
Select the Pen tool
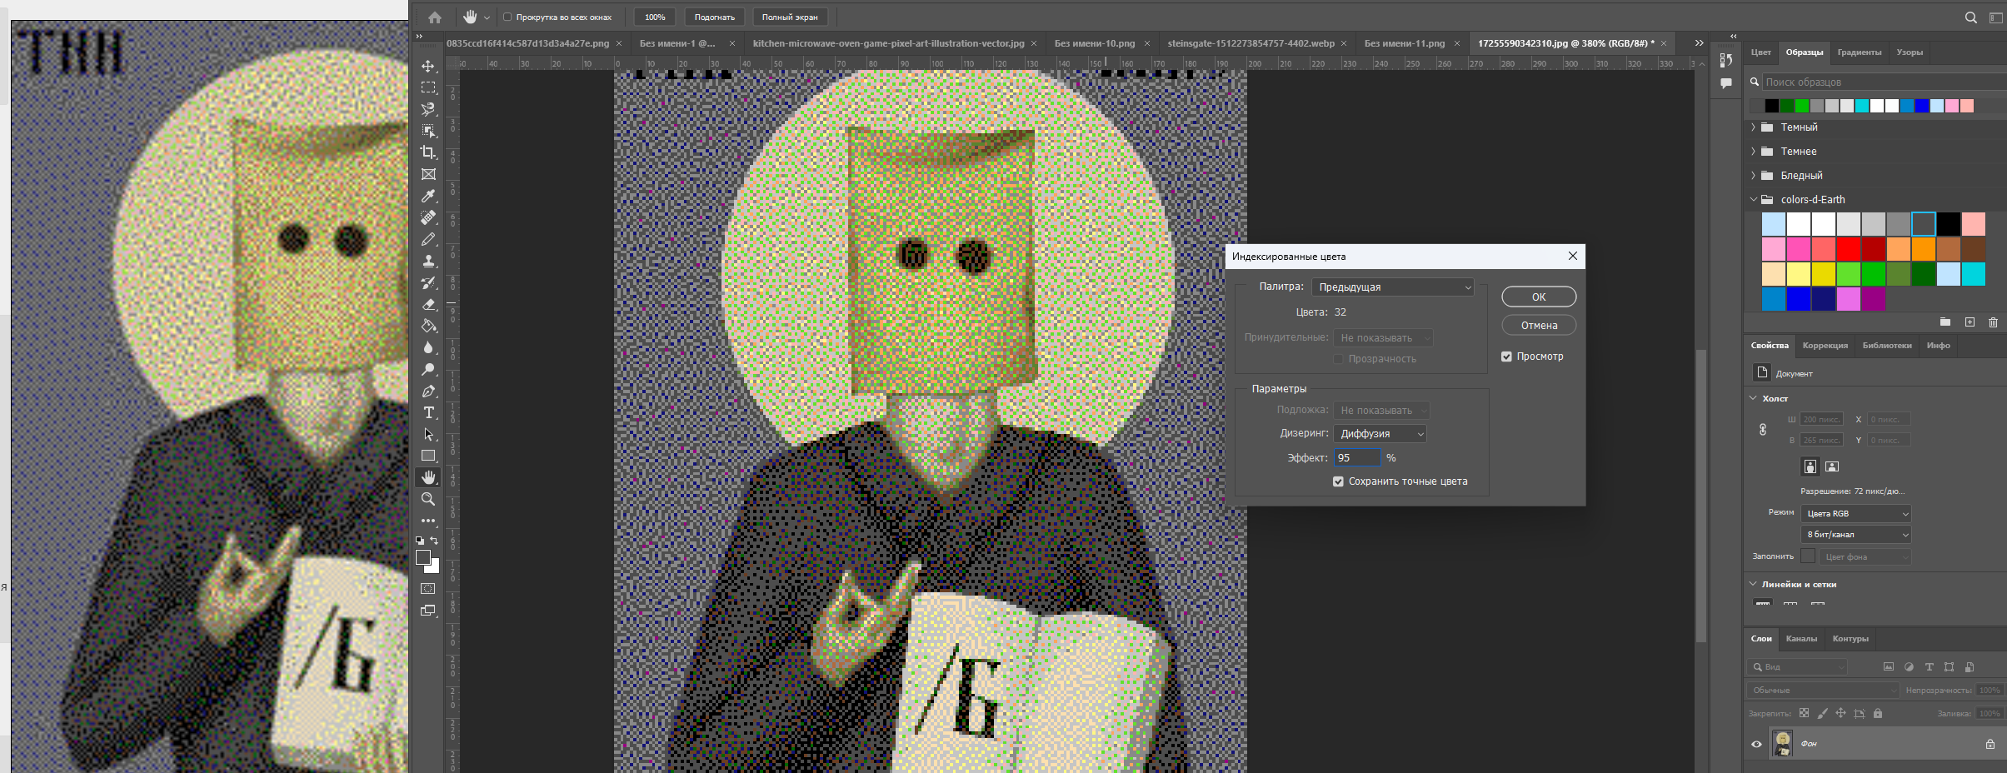[x=428, y=391]
